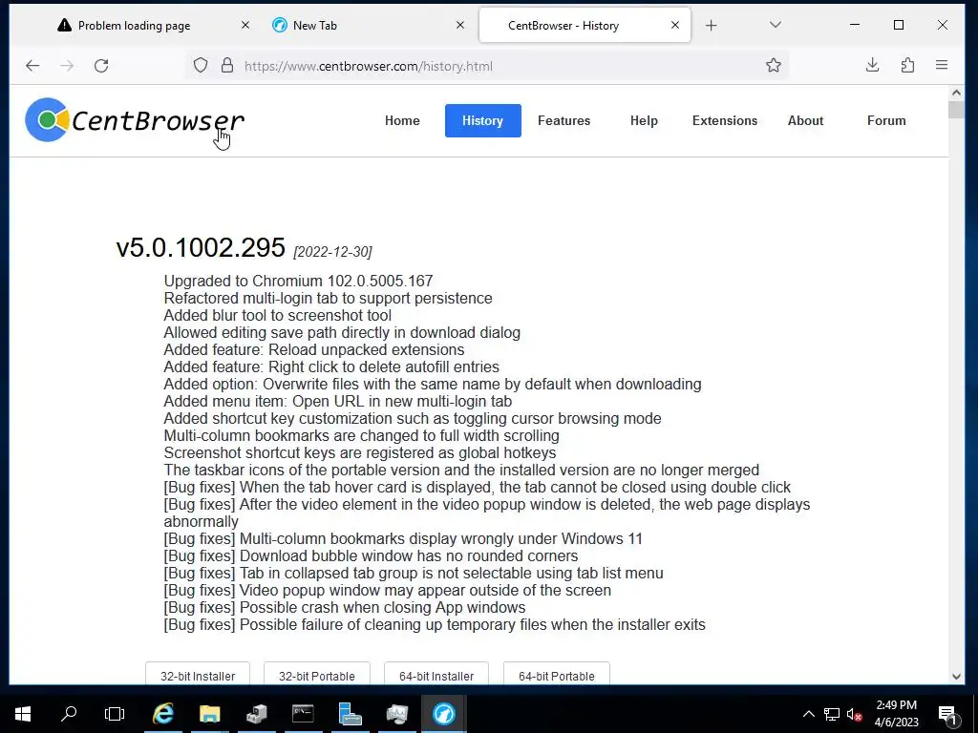Open the browser hamburger menu
Screen dimensions: 978x733
coord(942,65)
